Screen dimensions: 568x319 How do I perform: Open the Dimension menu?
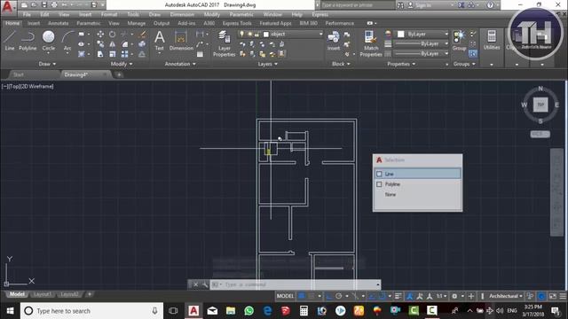[x=182, y=14]
